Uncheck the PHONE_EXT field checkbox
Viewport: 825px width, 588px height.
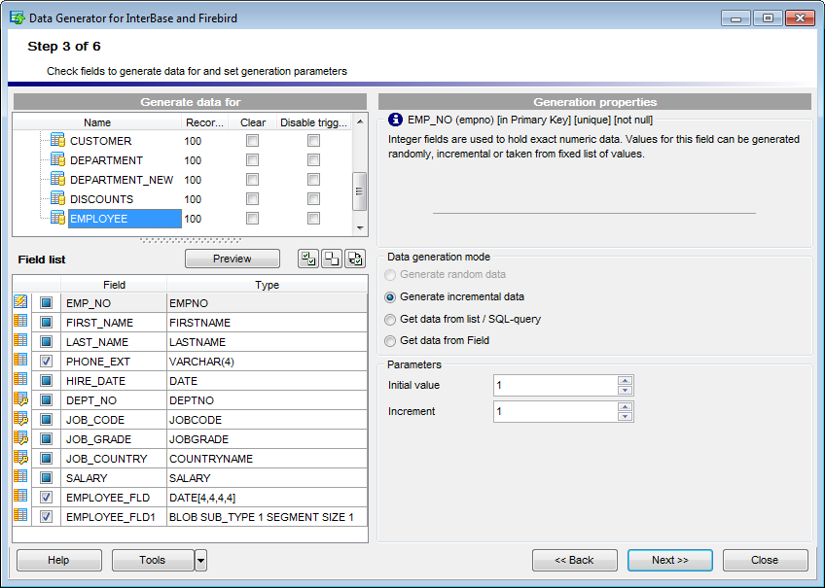click(46, 361)
